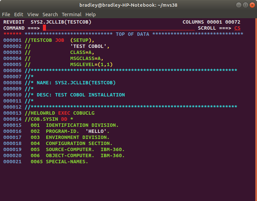Click COBOL sequence number 0065

click(37, 162)
